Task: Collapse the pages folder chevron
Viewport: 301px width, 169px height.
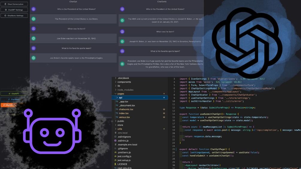Action: 116,94
